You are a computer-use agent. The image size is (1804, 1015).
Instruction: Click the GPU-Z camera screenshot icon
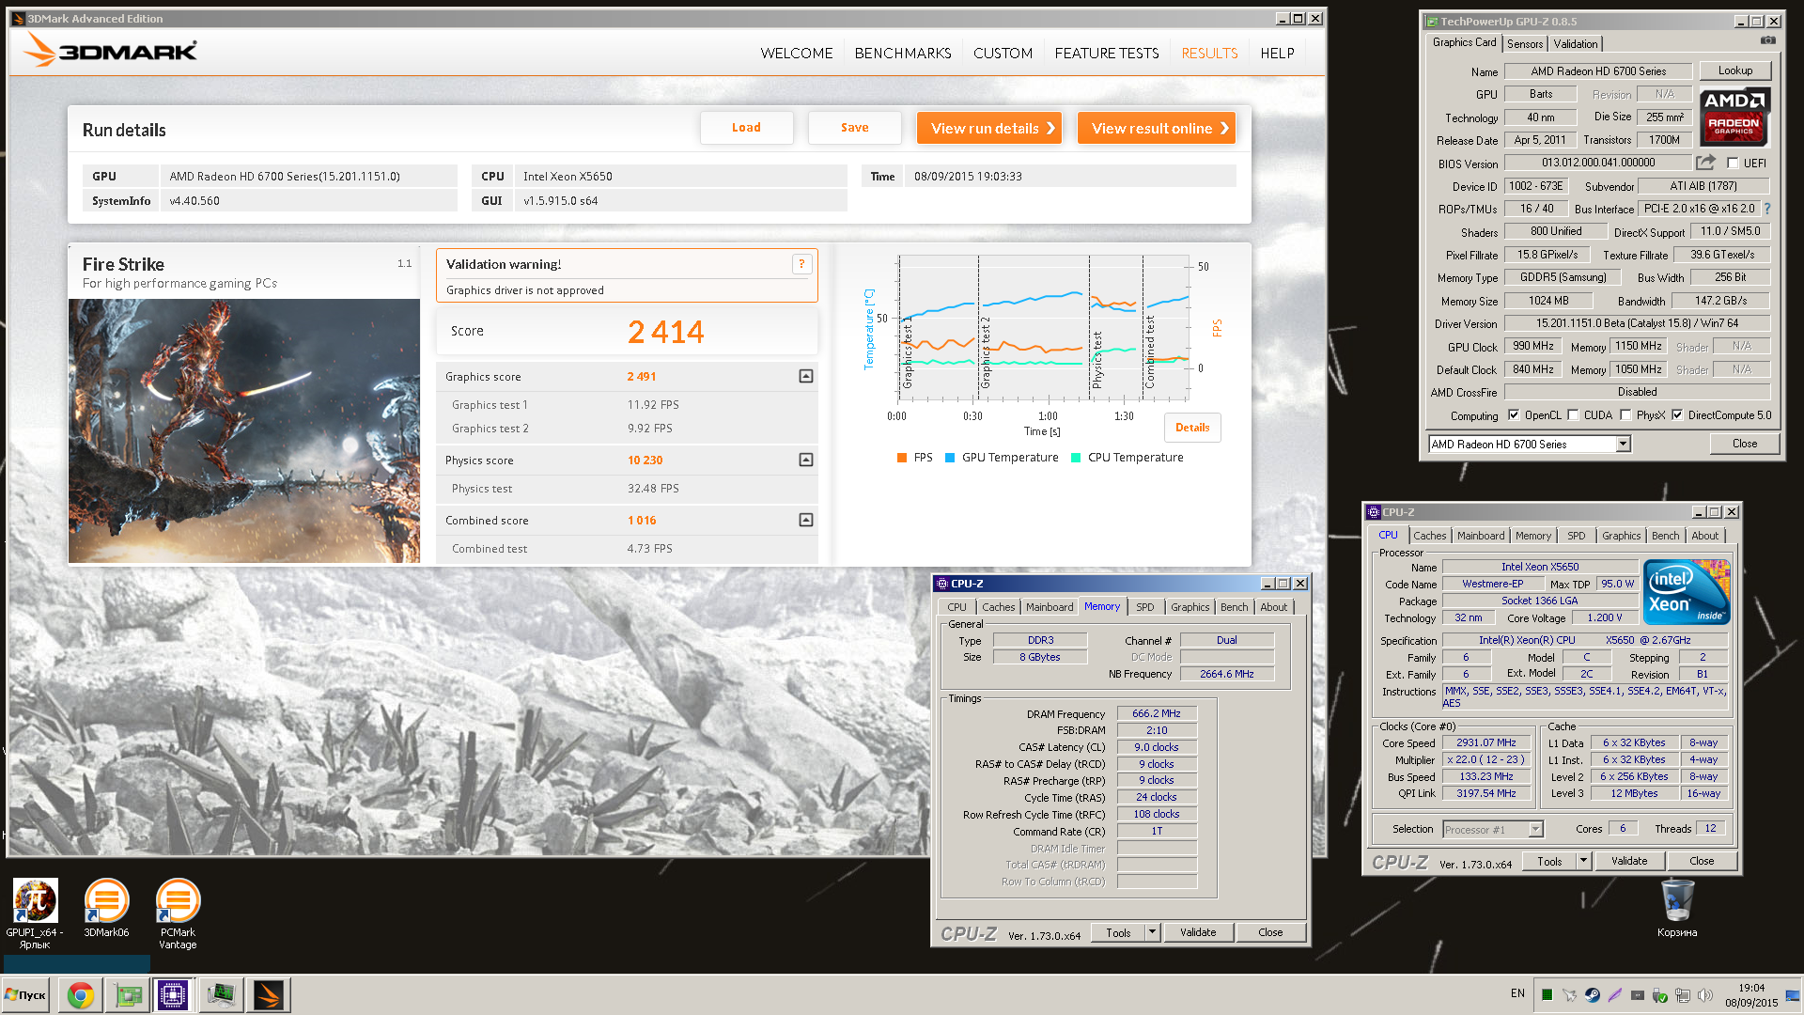(x=1767, y=40)
